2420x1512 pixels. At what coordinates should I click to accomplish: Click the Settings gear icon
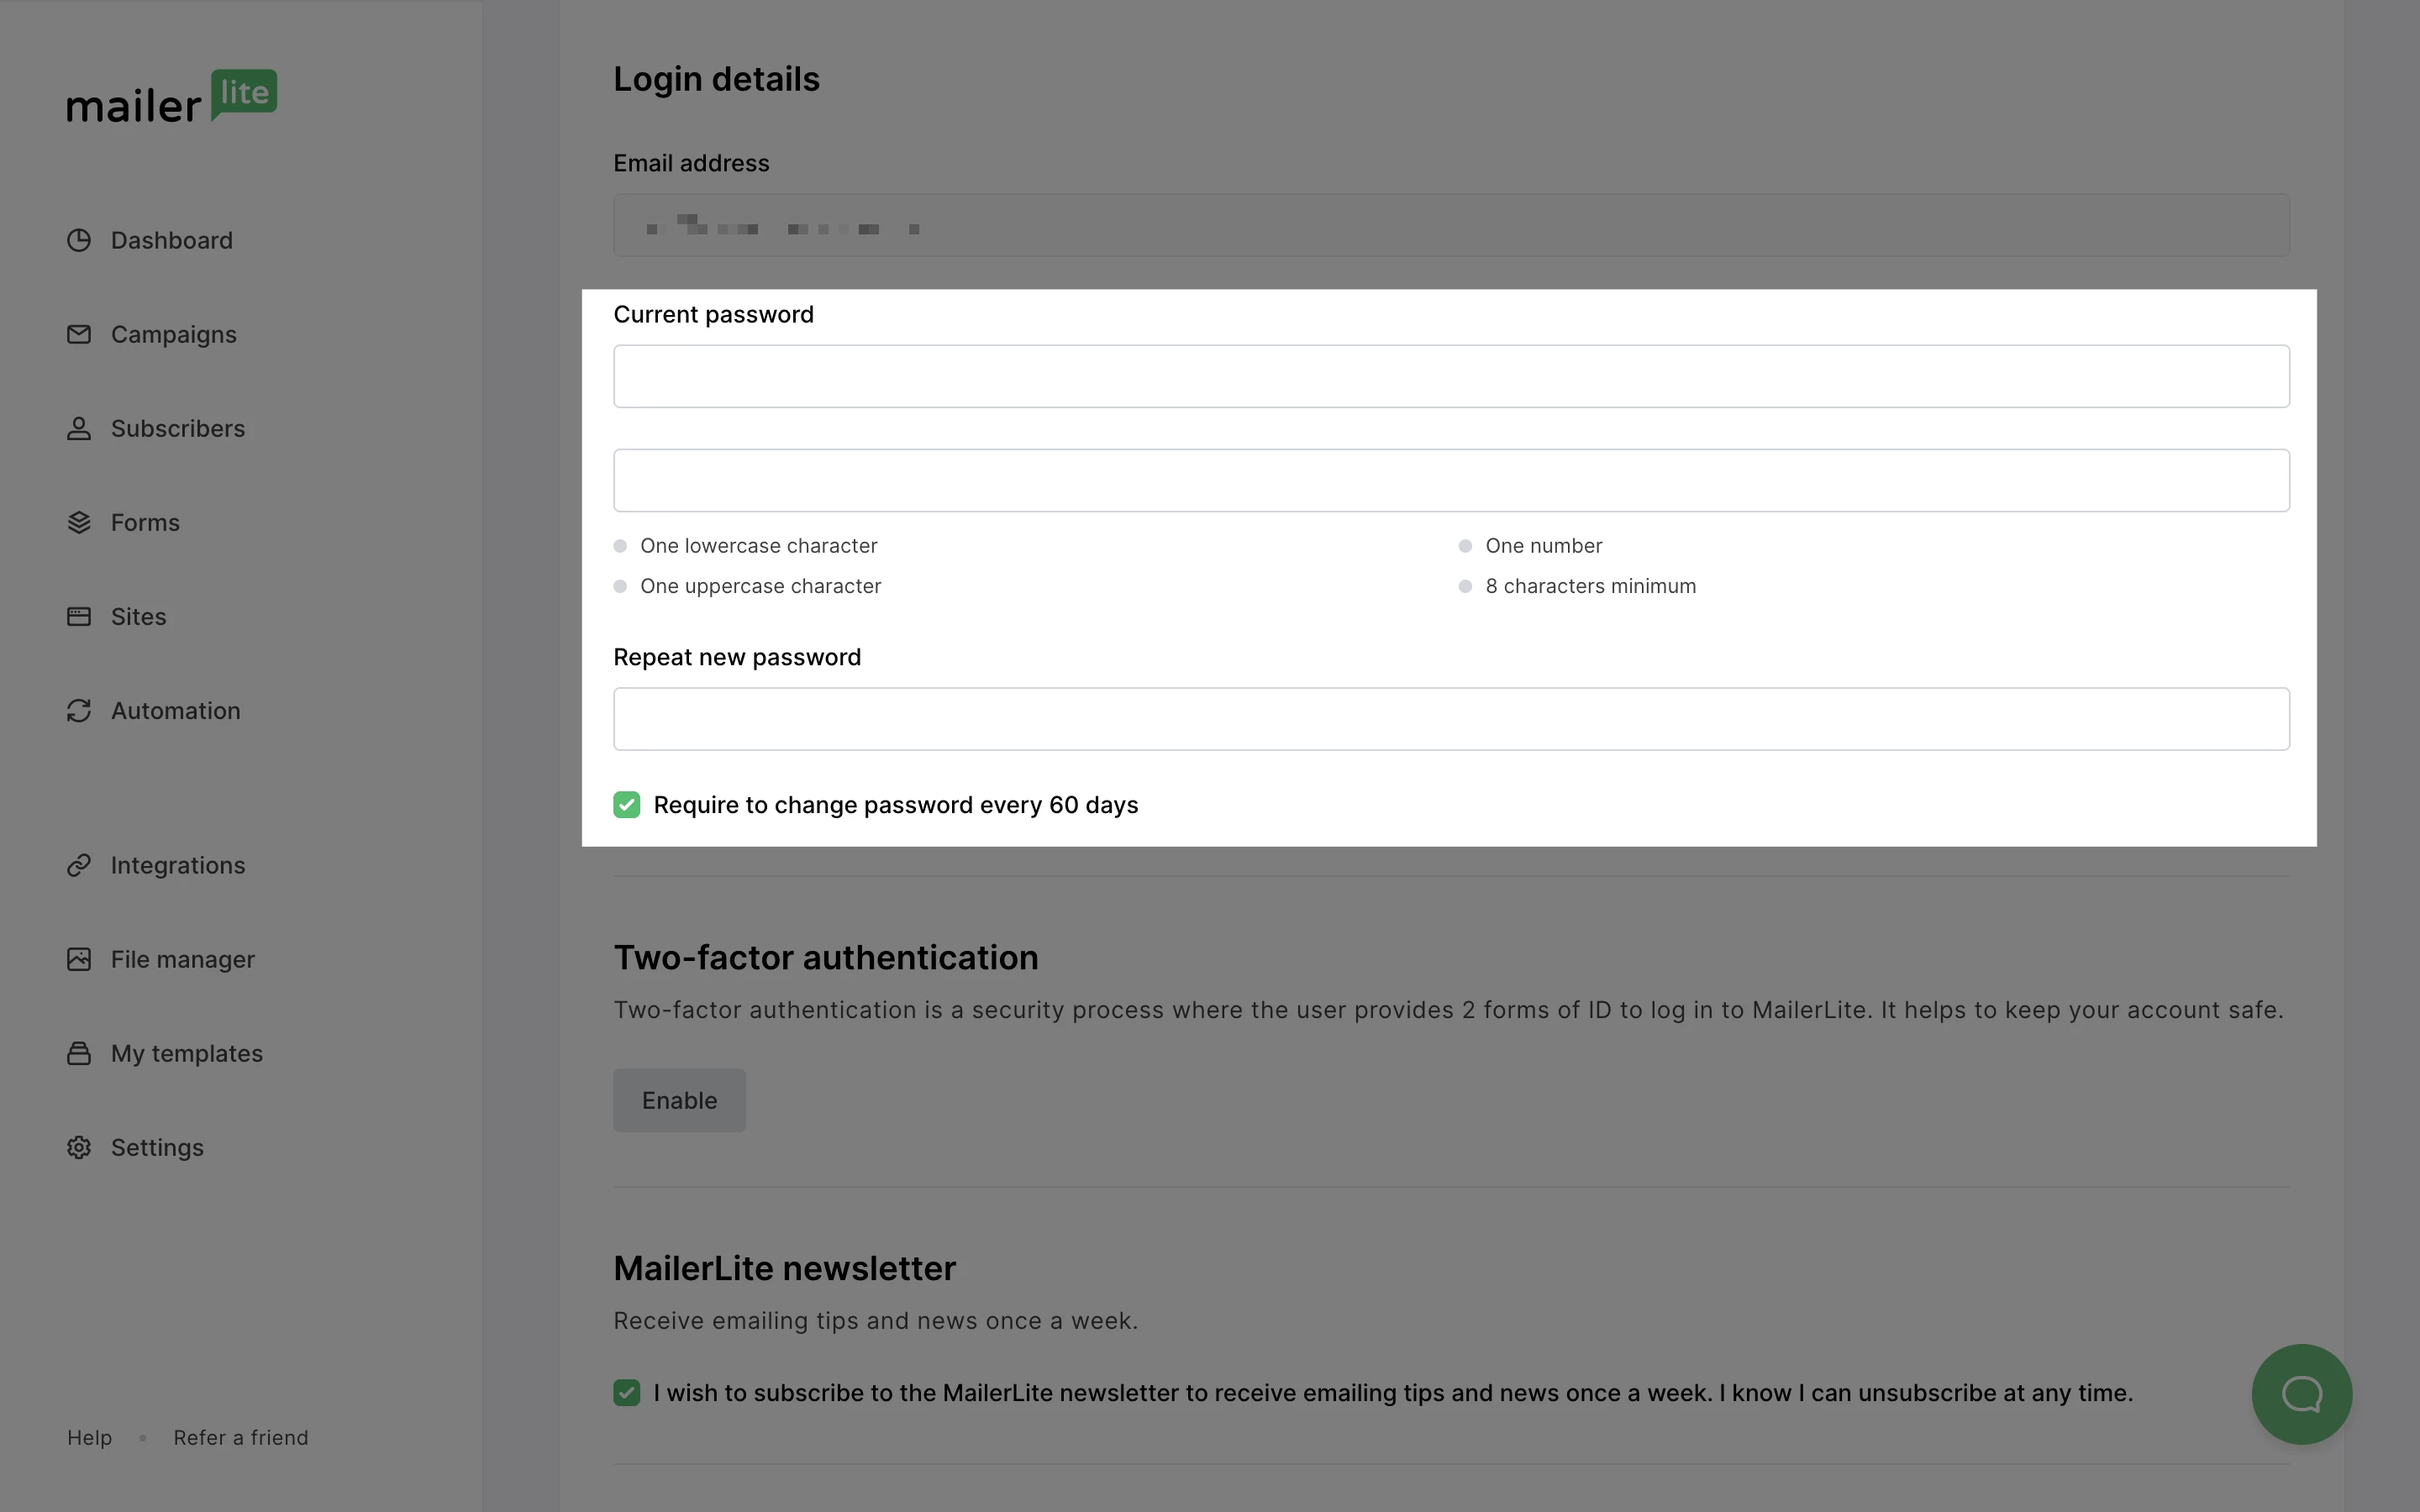point(79,1148)
